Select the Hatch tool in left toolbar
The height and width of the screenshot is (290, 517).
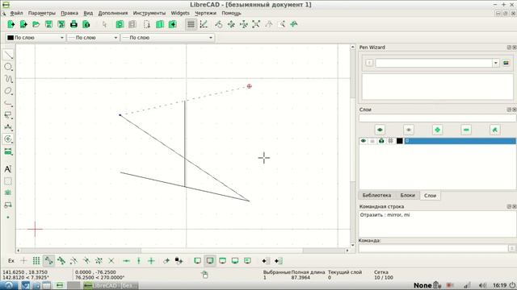click(x=8, y=181)
